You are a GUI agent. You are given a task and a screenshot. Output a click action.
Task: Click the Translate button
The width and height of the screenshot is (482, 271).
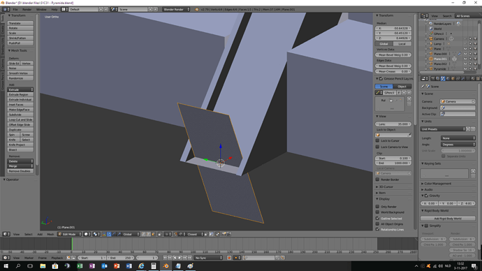pyautogui.click(x=20, y=23)
